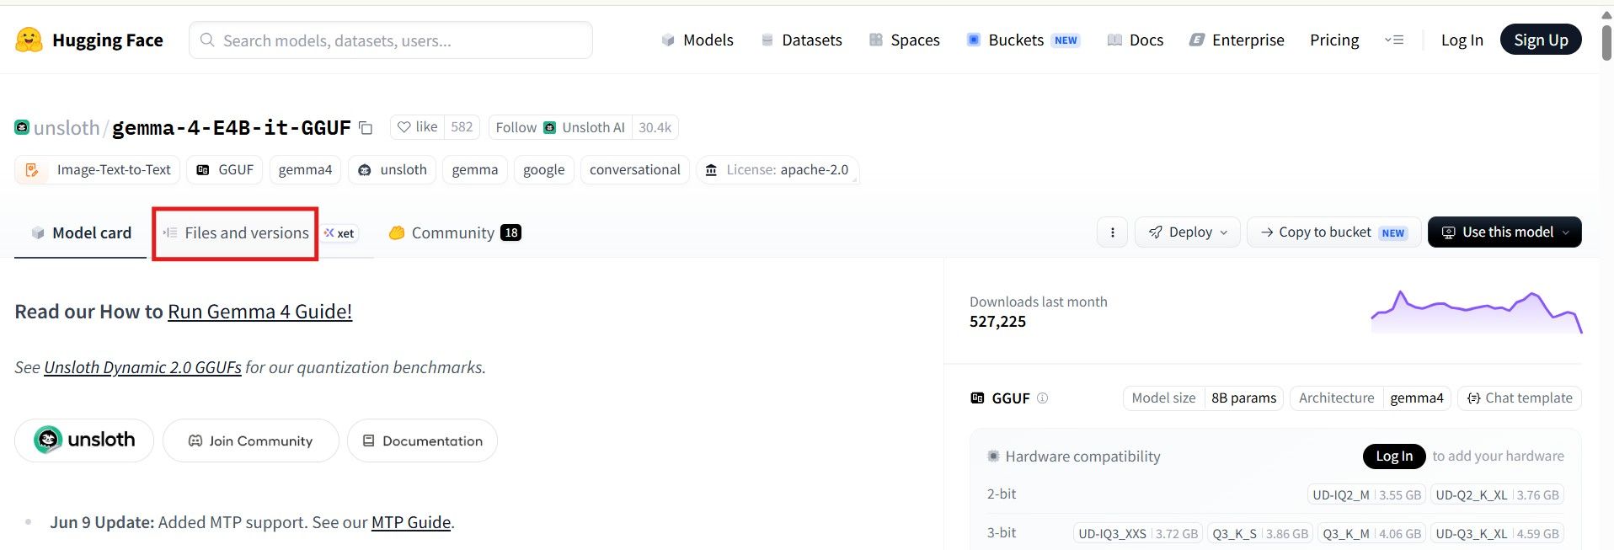
Task: Select the gemma4 tag
Action: point(305,169)
